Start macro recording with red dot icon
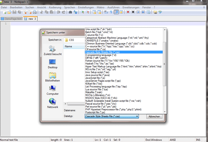This screenshot has width=208, height=142. (128, 12)
